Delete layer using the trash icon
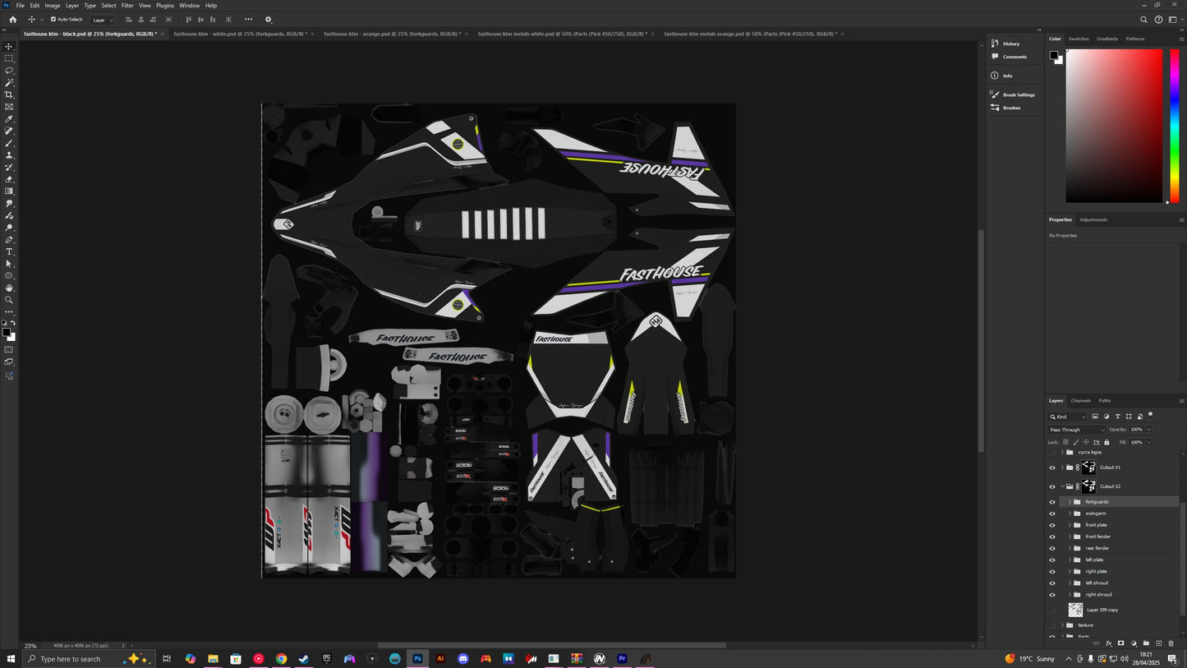 pyautogui.click(x=1171, y=643)
